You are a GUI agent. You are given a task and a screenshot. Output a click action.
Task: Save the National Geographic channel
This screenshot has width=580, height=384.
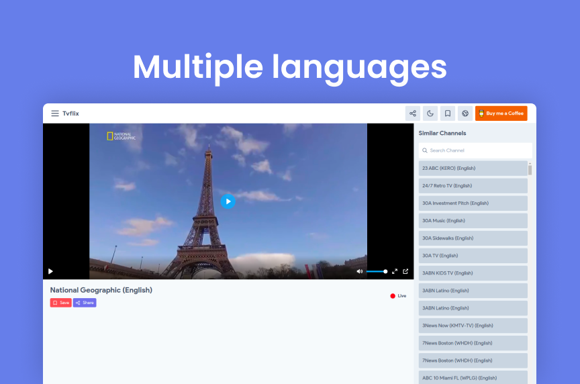pyautogui.click(x=60, y=303)
